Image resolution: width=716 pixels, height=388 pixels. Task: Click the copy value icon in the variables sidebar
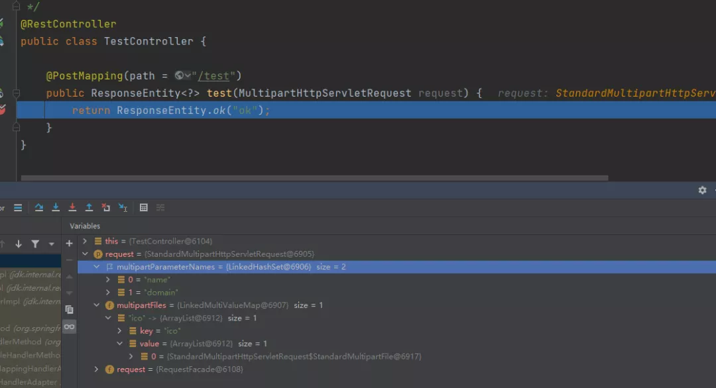pos(70,309)
